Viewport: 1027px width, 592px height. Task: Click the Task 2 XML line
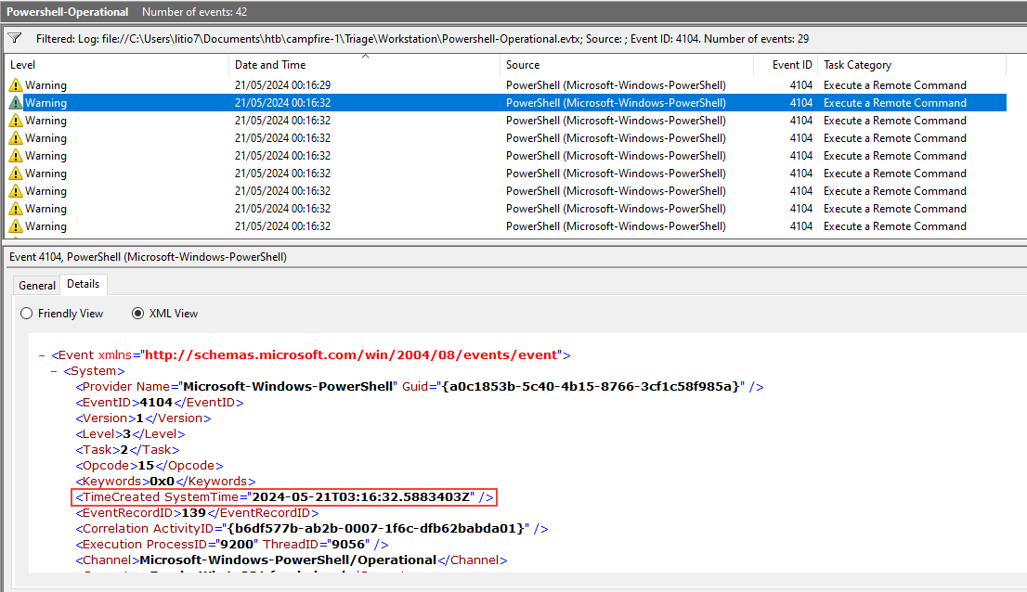coord(127,449)
